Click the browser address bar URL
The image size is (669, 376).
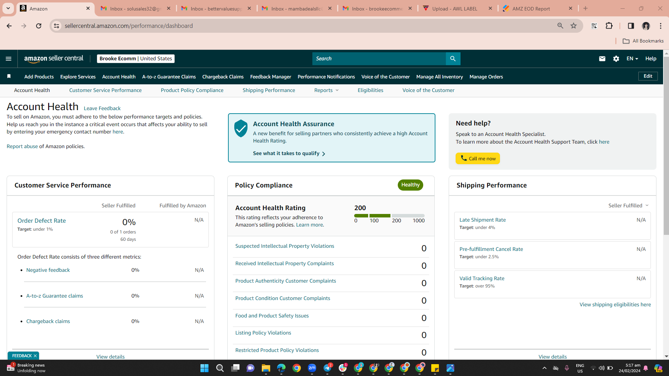point(129,26)
